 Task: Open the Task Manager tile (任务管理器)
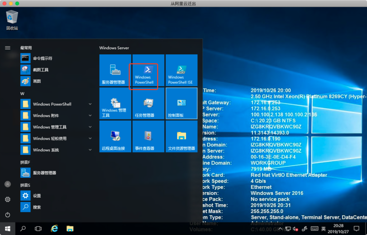[x=148, y=104]
